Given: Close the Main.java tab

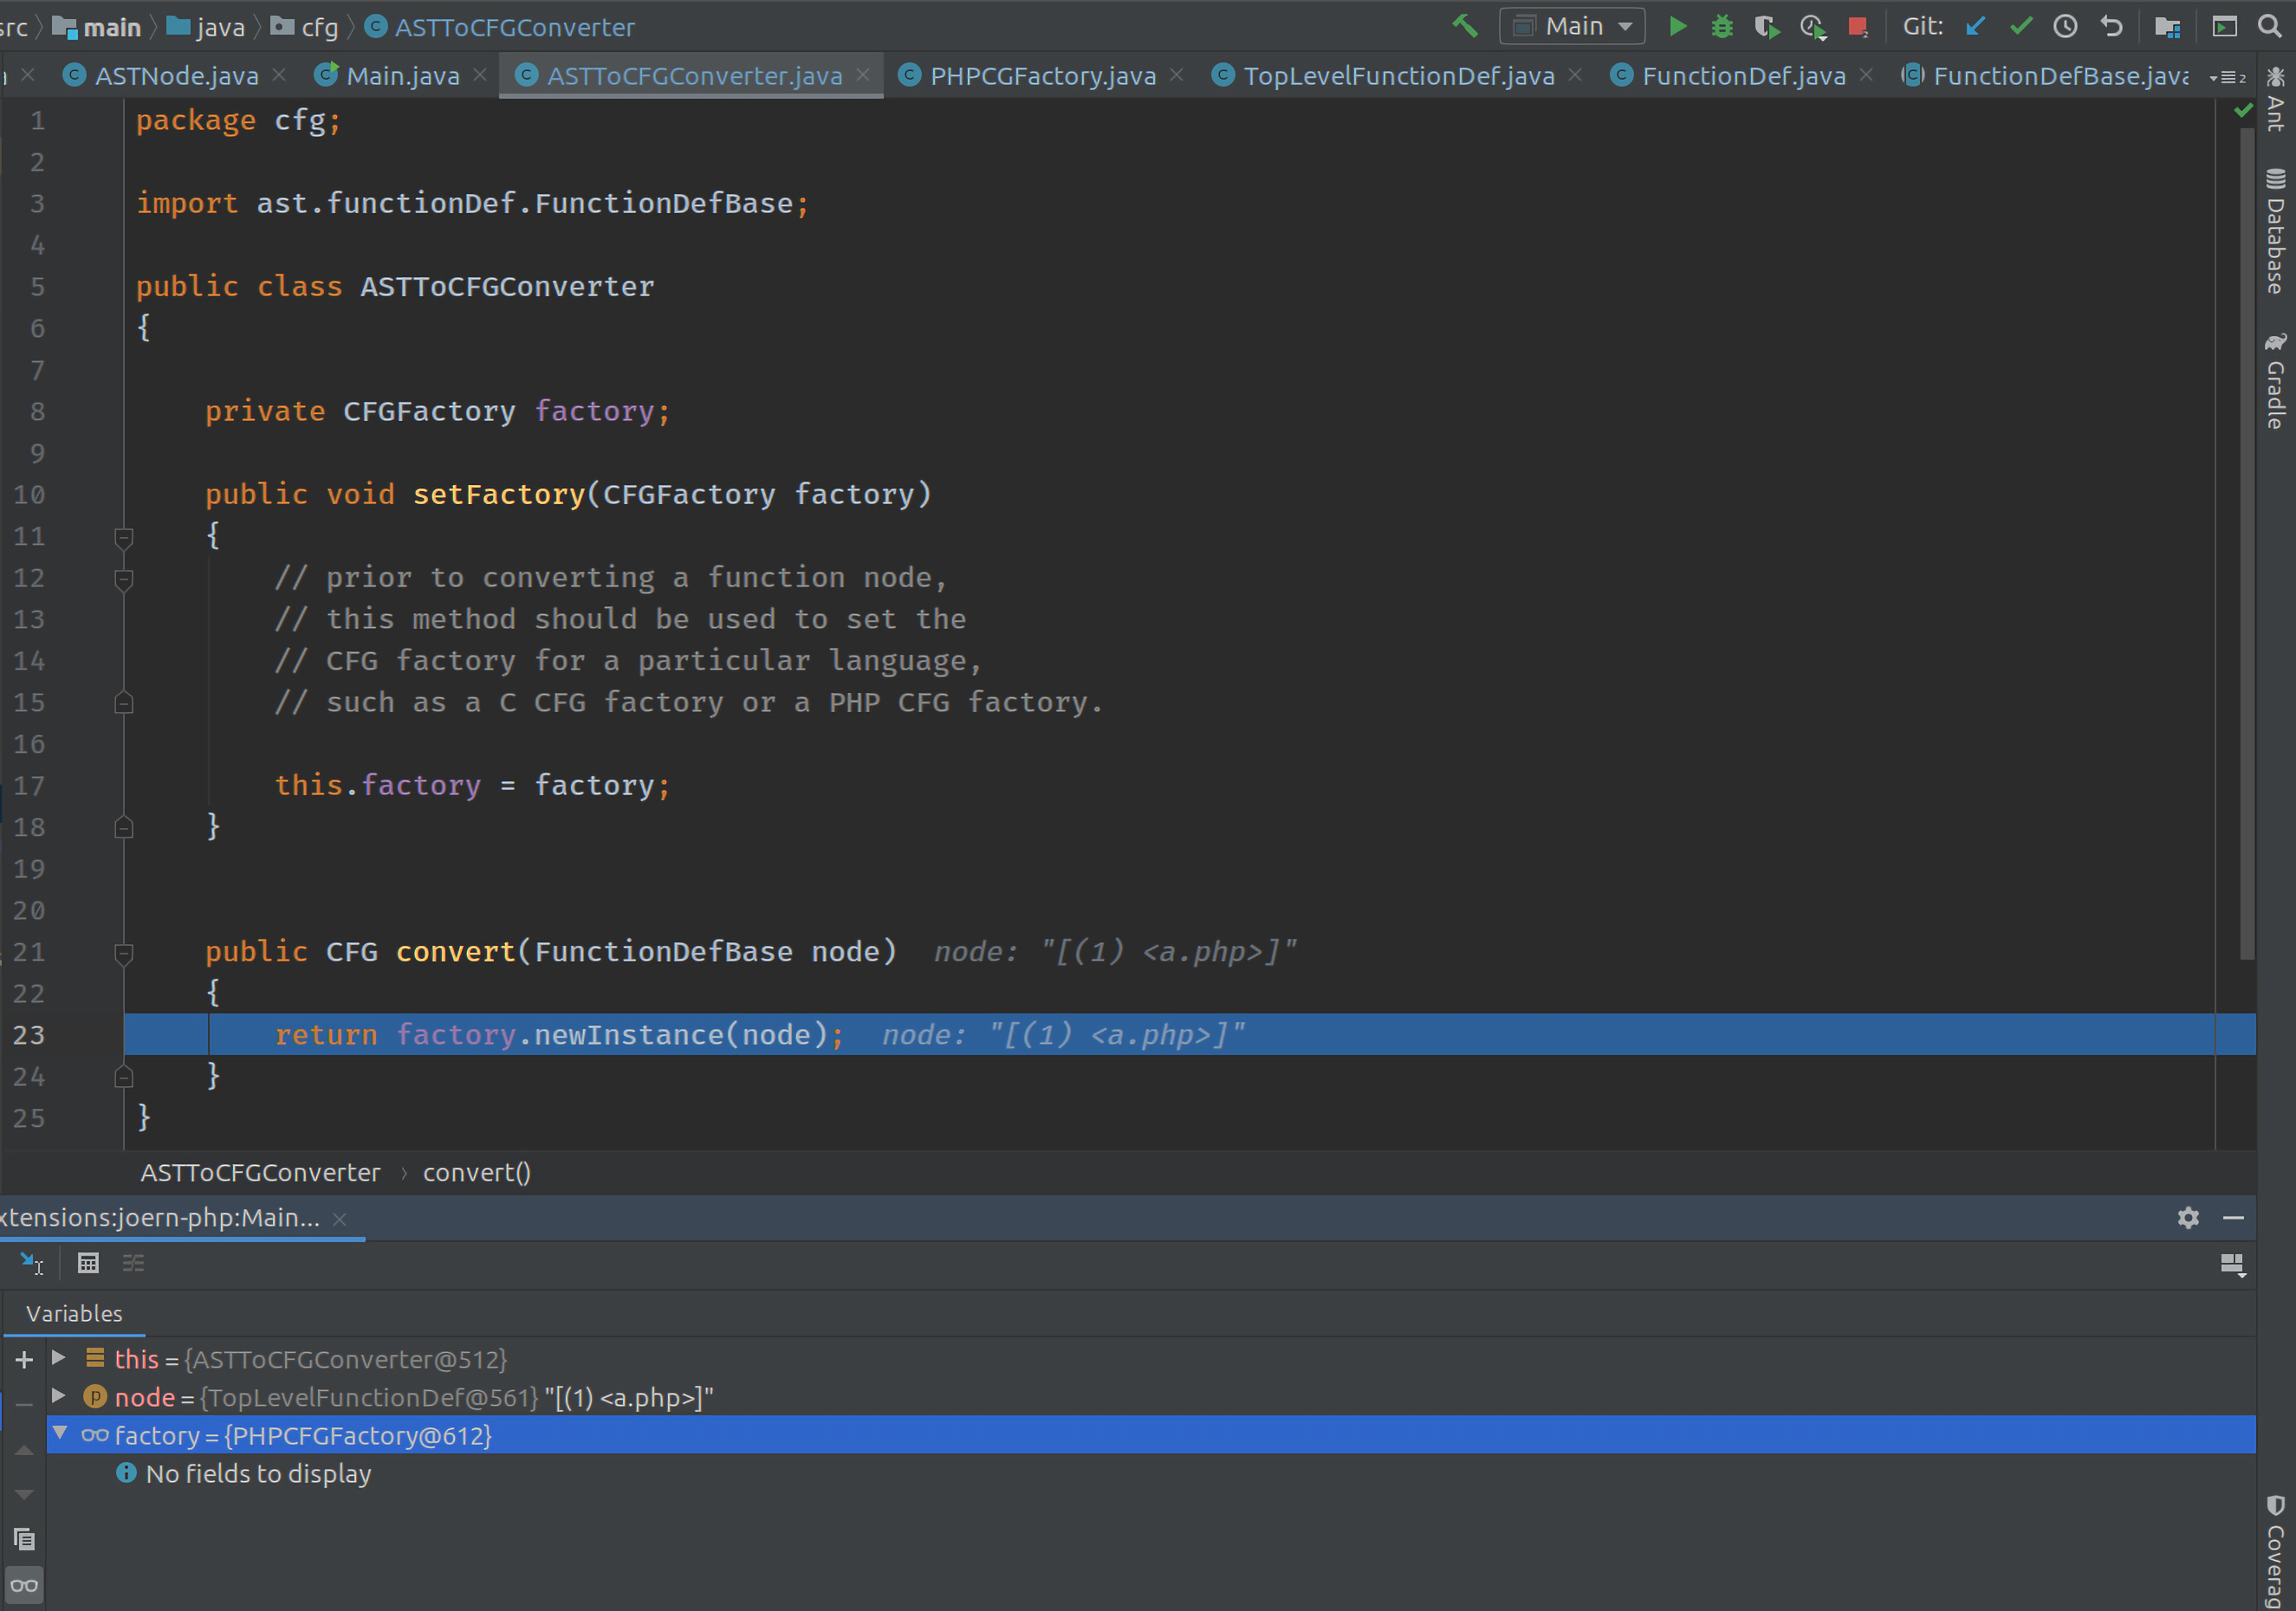Looking at the screenshot, I should (x=480, y=75).
